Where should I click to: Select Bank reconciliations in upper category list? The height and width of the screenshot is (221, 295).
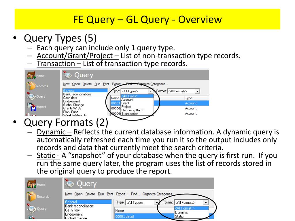coord(77,94)
